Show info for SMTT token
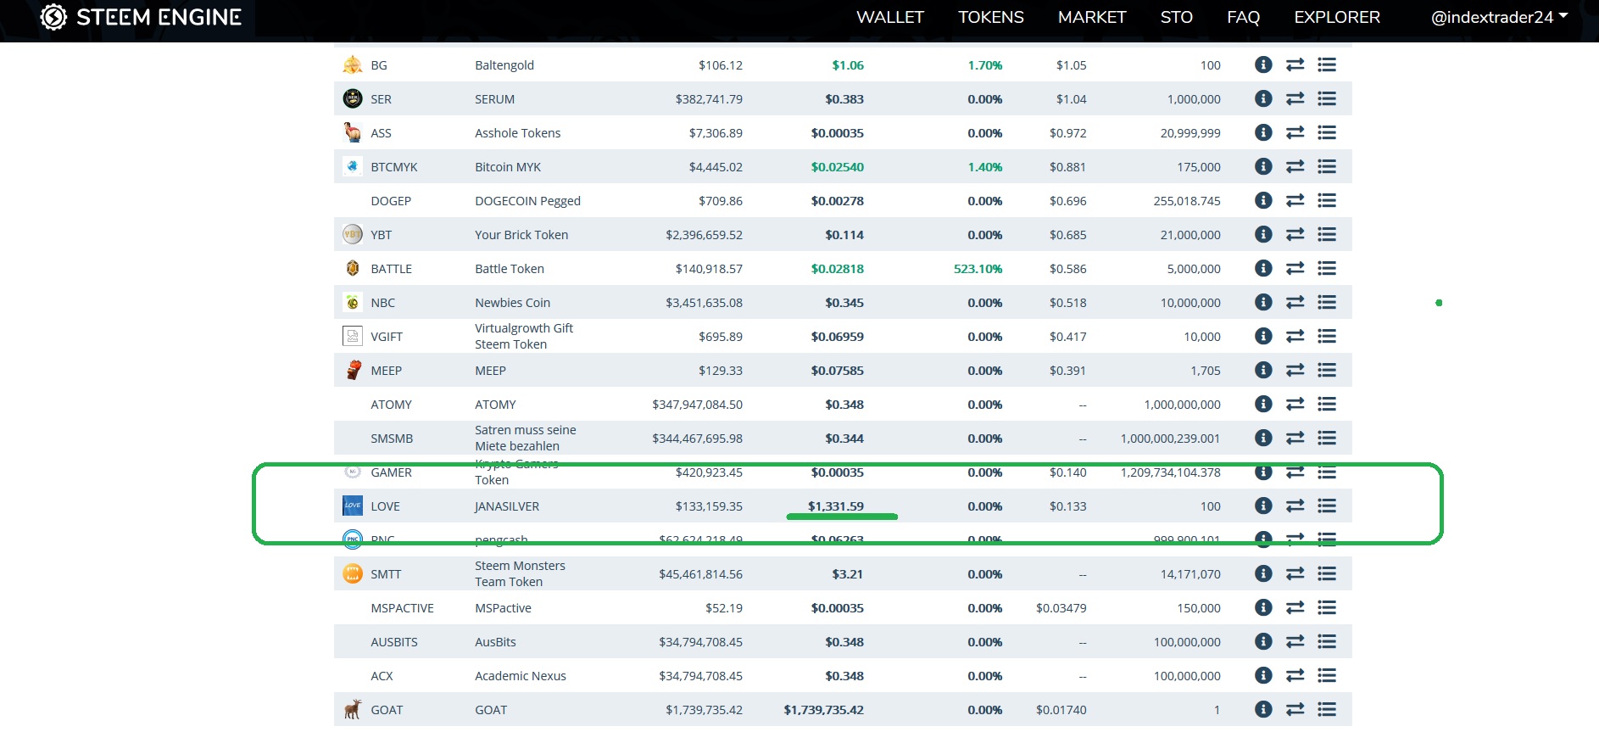Viewport: 1599px width, 732px height. (x=1263, y=573)
